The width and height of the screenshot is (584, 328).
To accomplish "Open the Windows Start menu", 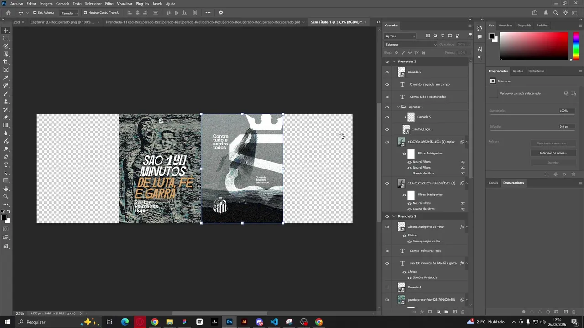I will click(x=7, y=322).
